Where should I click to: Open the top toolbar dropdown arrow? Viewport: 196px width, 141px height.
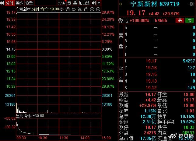(x=99, y=3)
